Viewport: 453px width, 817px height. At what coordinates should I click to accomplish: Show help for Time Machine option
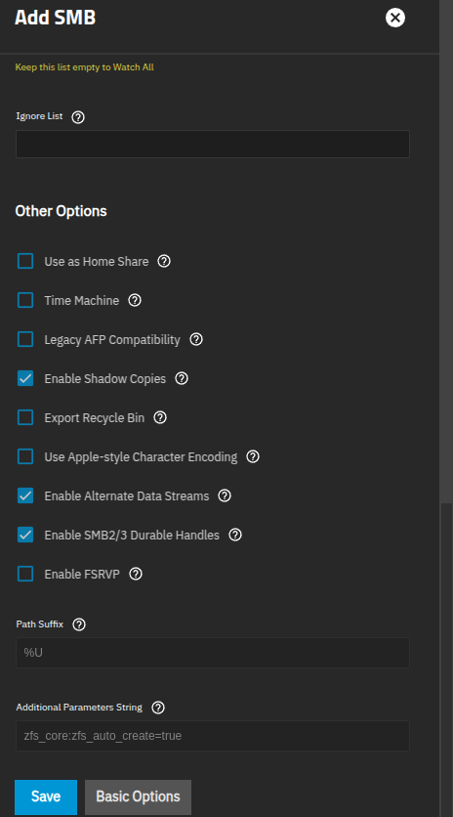pos(135,300)
